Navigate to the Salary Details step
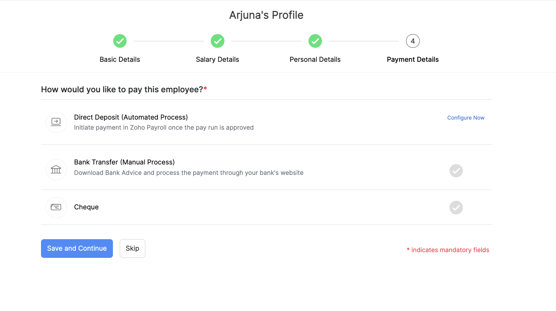 (x=217, y=59)
